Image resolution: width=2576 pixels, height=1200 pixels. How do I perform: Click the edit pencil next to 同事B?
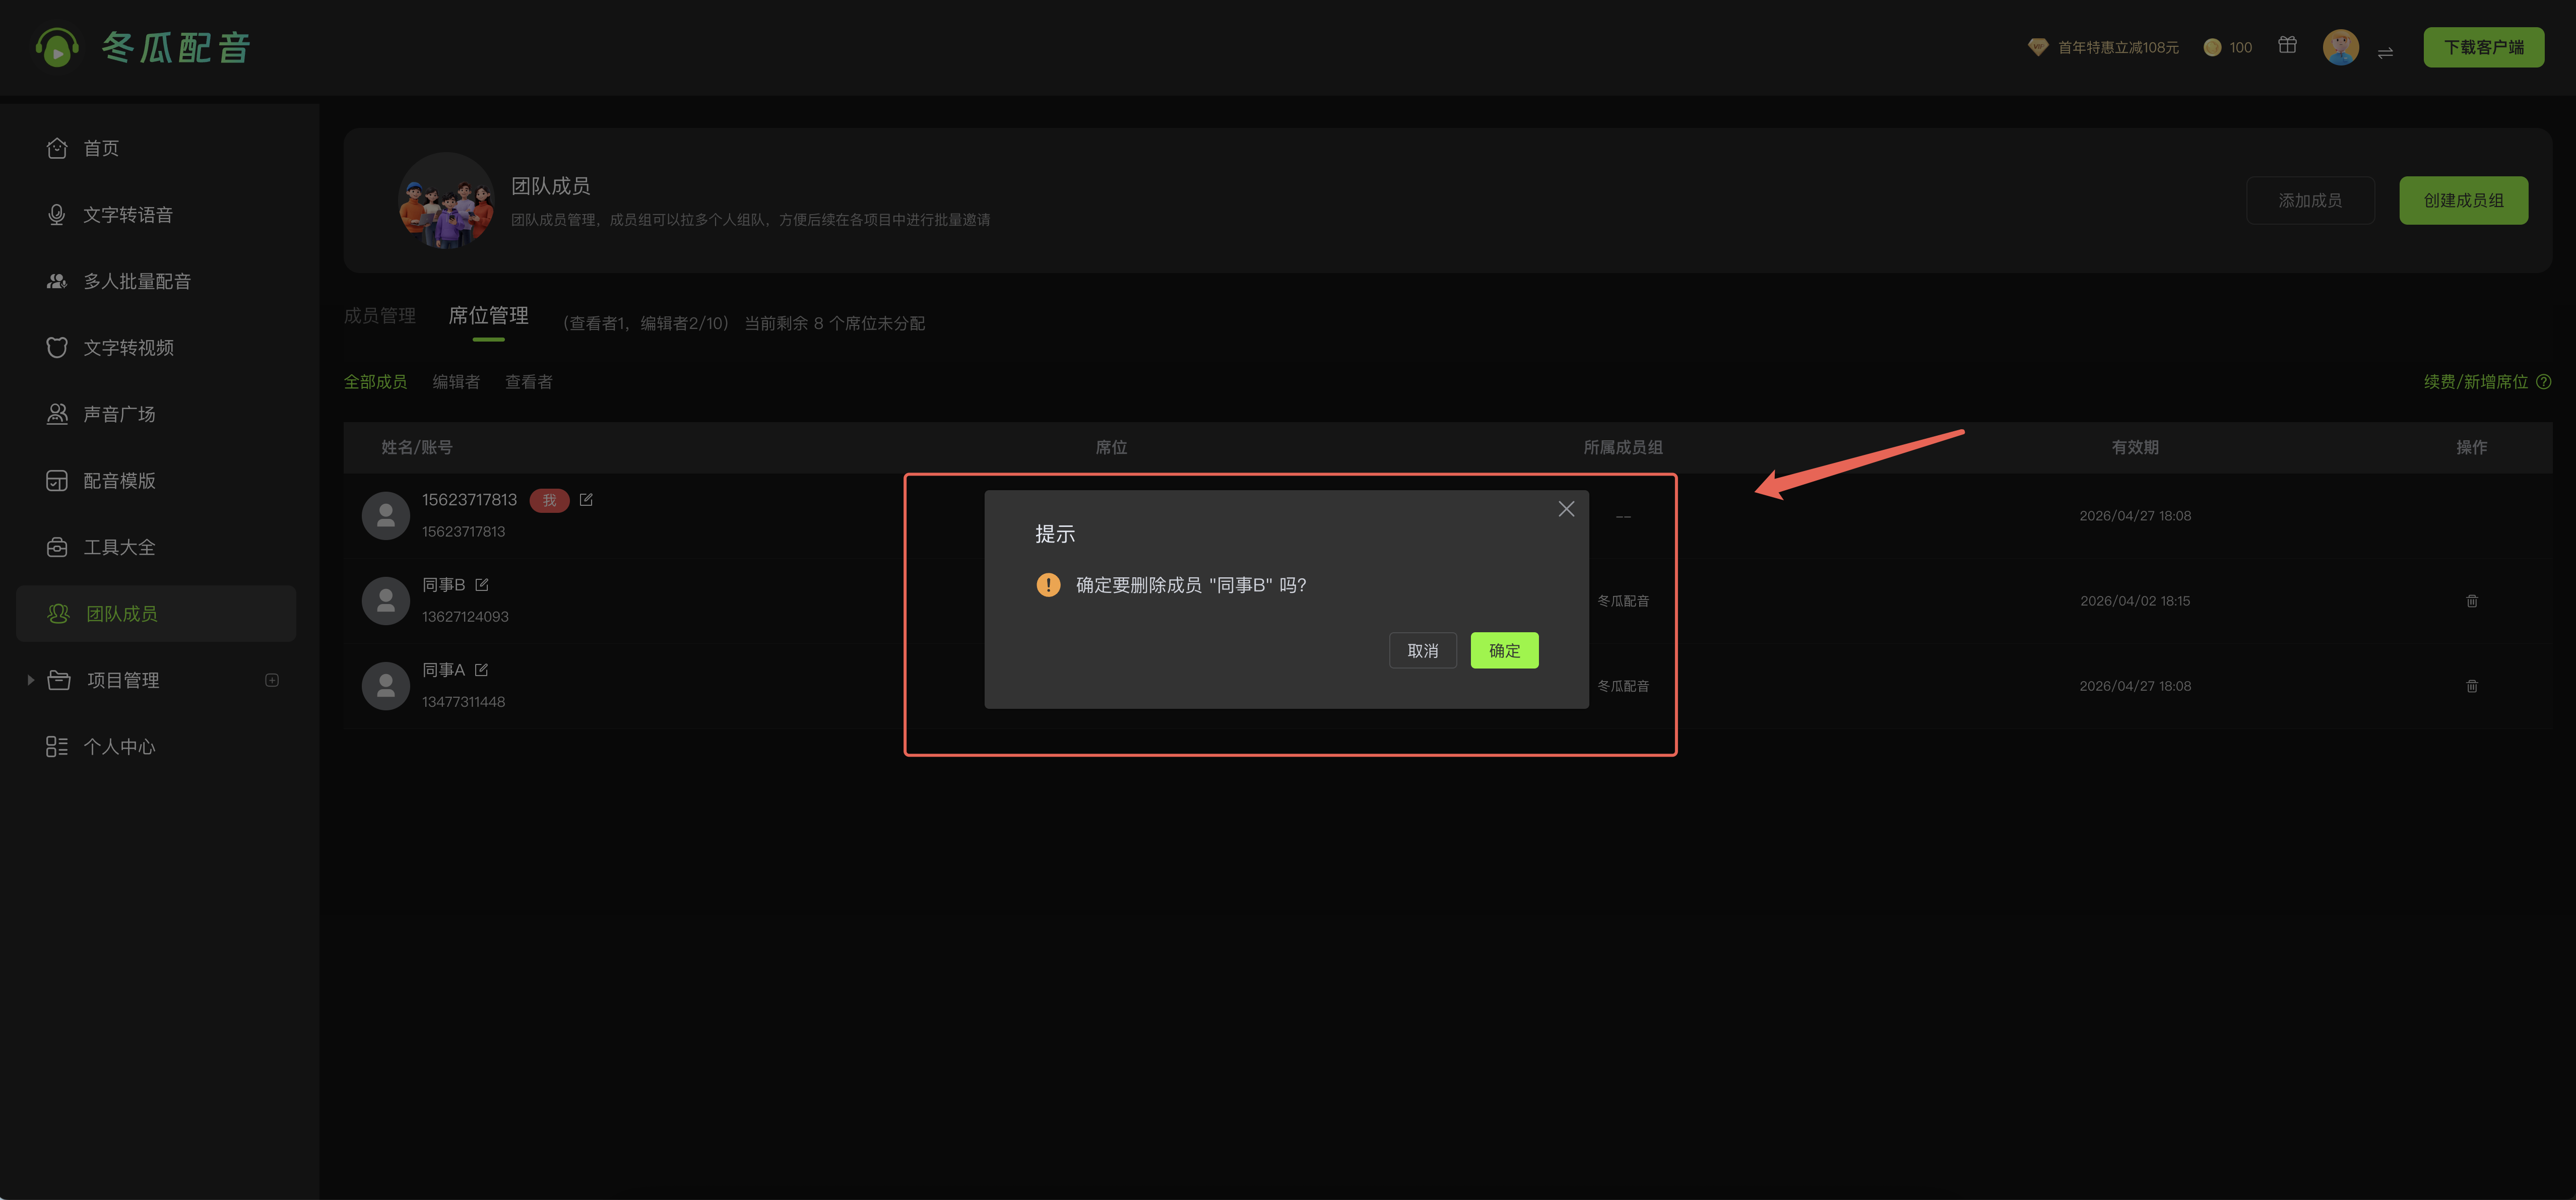482,585
